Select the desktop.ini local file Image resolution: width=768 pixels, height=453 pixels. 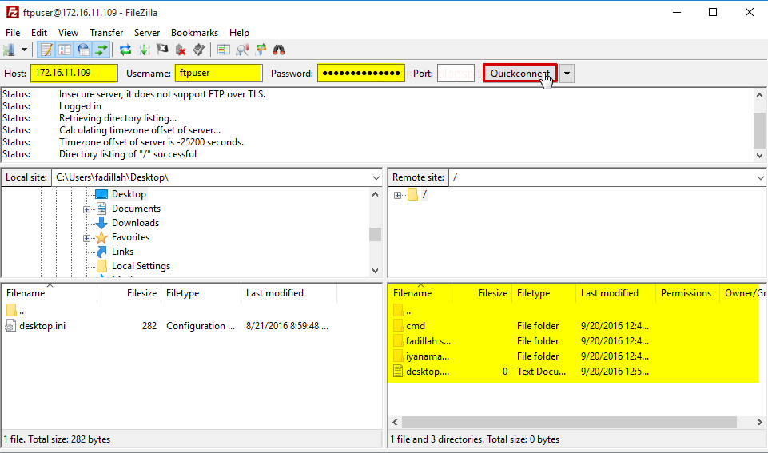coord(42,326)
